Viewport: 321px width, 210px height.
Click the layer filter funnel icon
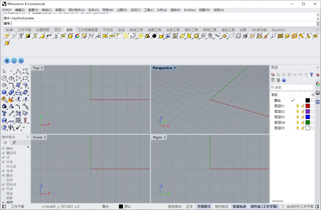311,75
